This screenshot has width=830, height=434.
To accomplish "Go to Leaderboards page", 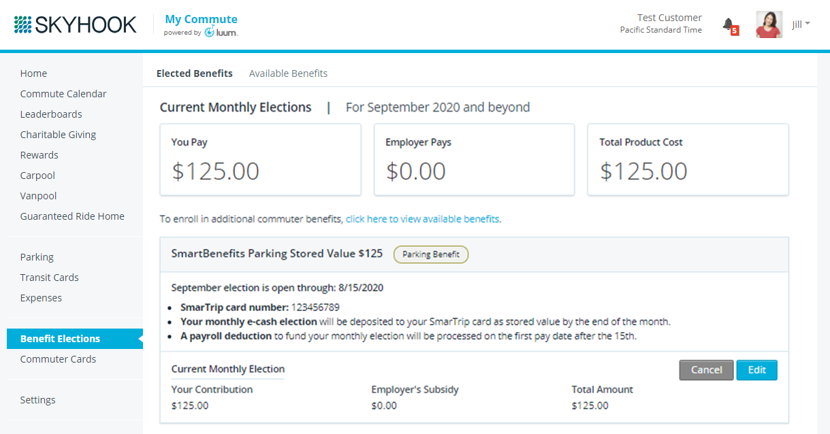I will [51, 114].
